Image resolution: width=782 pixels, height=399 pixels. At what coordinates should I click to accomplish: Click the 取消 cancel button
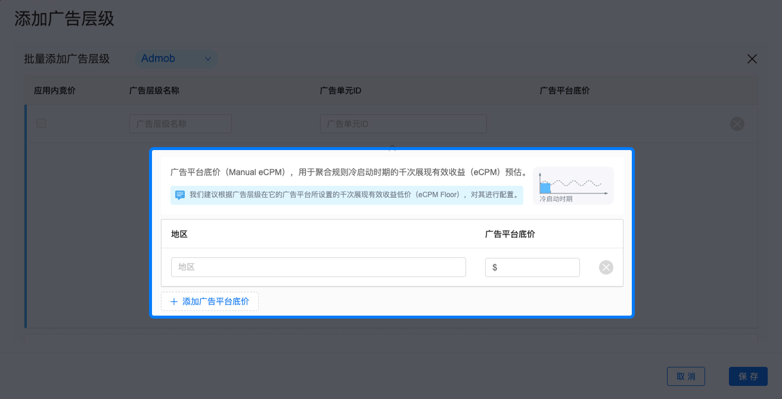point(686,376)
